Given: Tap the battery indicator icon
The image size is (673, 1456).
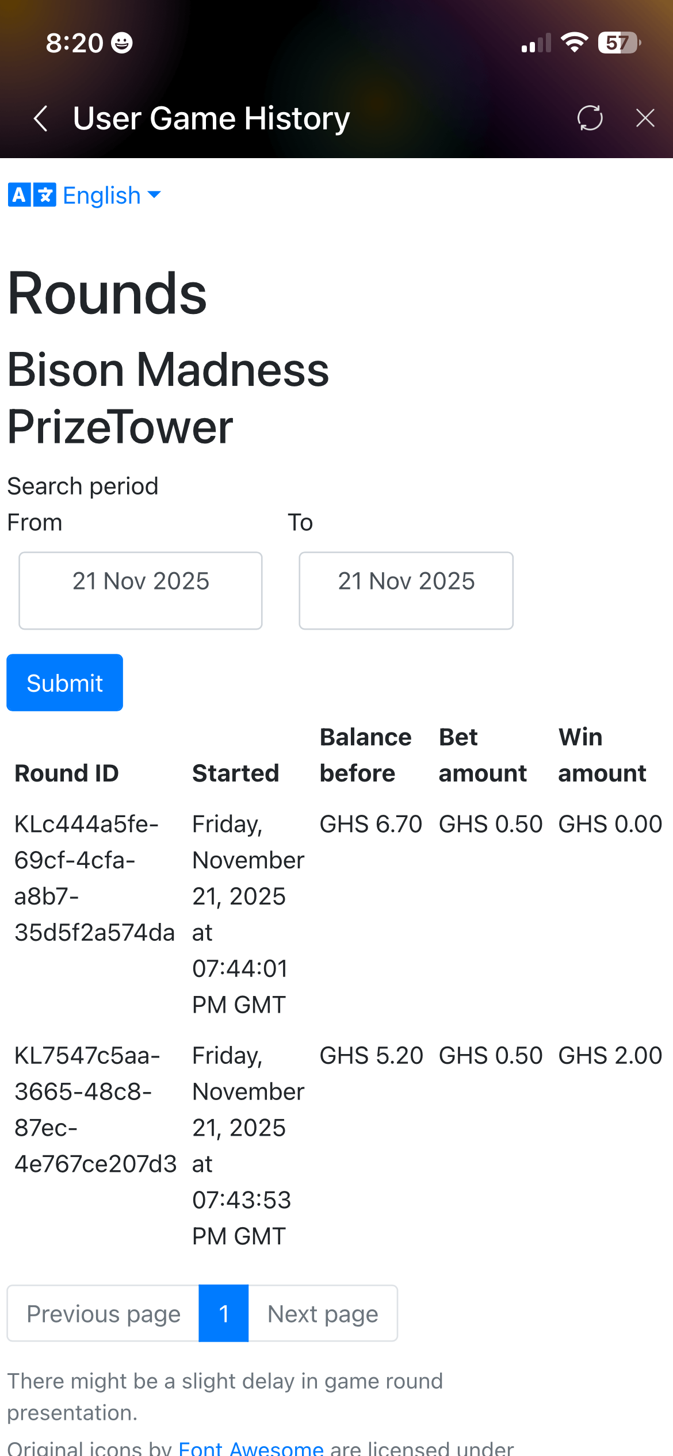Looking at the screenshot, I should pos(619,43).
